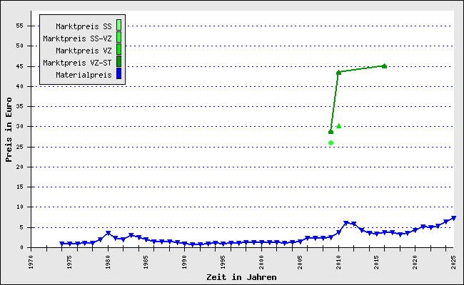Screen dimensions: 464x285
Task: Click the x-axis year label '1995'
Action: tap(223, 262)
